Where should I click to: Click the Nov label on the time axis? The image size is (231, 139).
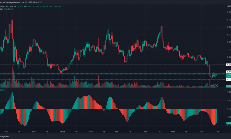(7, 131)
